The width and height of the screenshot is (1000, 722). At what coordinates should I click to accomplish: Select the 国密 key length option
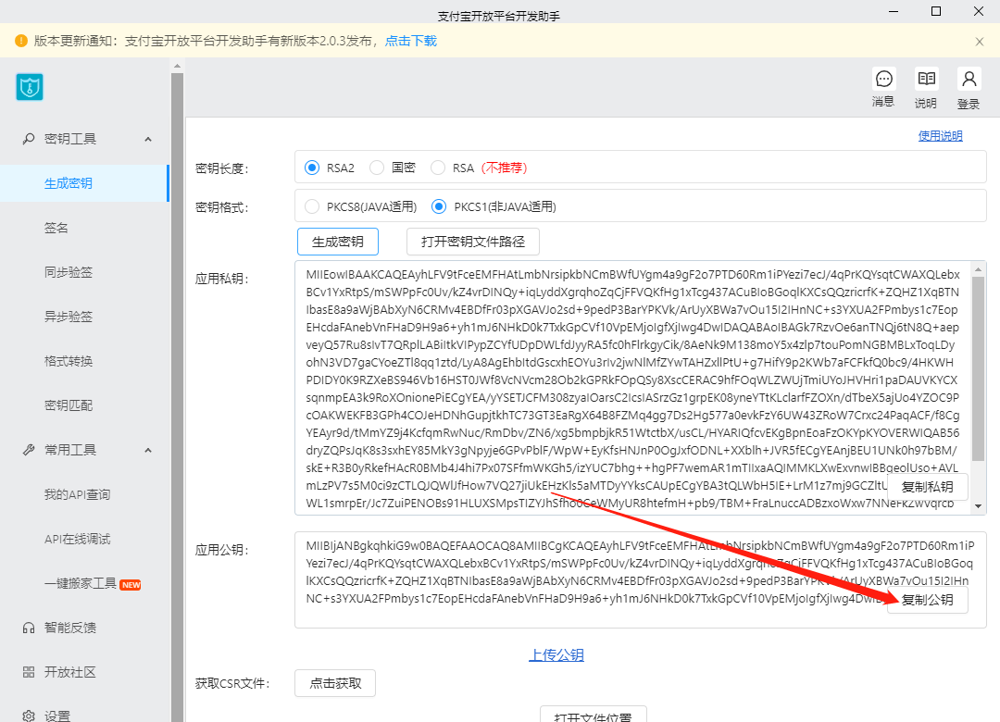pyautogui.click(x=377, y=168)
